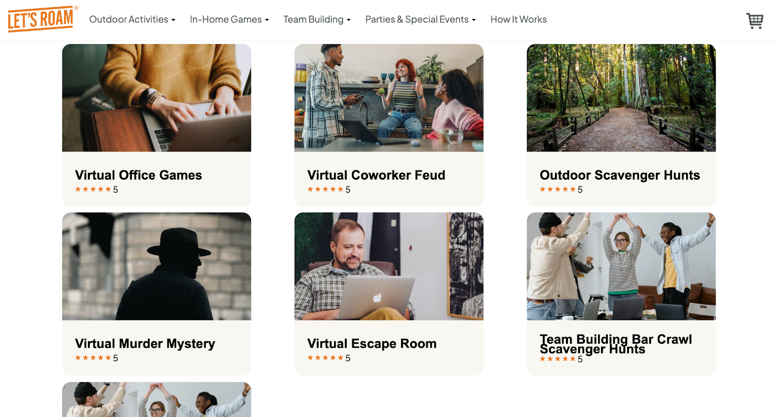This screenshot has height=417, width=778.
Task: Open Team Building Bar Crawl Scavenger Hunts link
Action: click(616, 344)
